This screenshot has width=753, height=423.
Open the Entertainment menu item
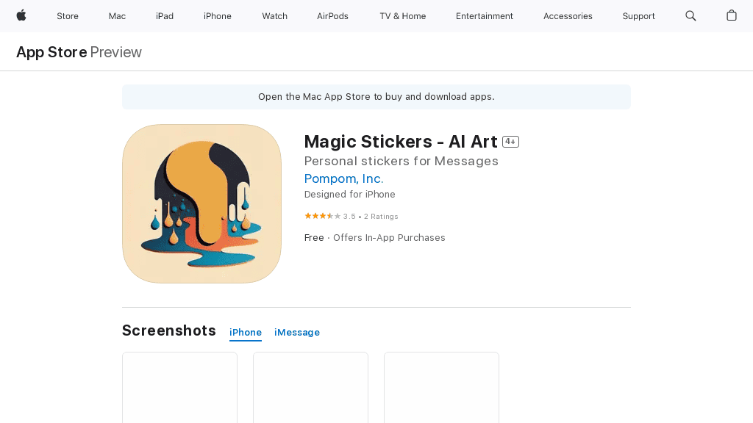click(x=484, y=15)
